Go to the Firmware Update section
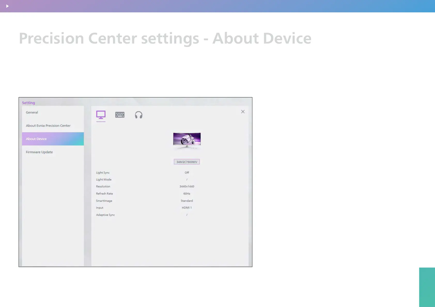This screenshot has height=307, width=435. (x=39, y=152)
